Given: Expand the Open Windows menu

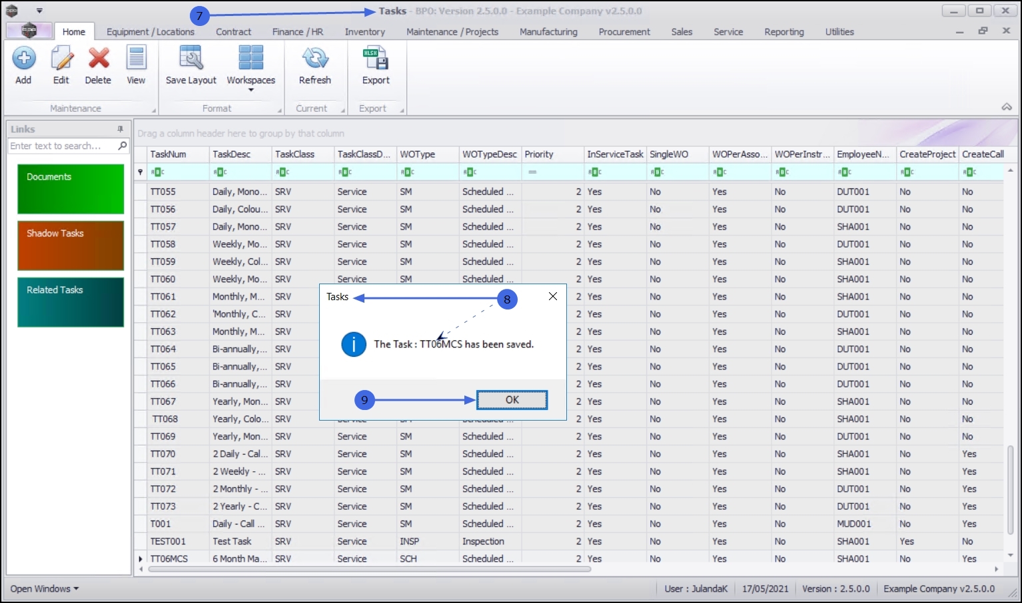Looking at the screenshot, I should point(45,589).
